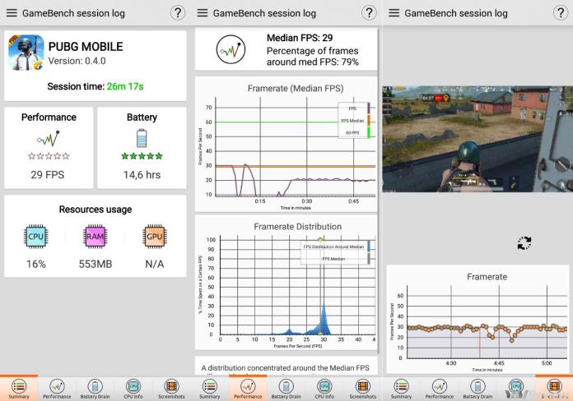Click the distribution description text
Screen dimensions: 573x401
(x=286, y=368)
